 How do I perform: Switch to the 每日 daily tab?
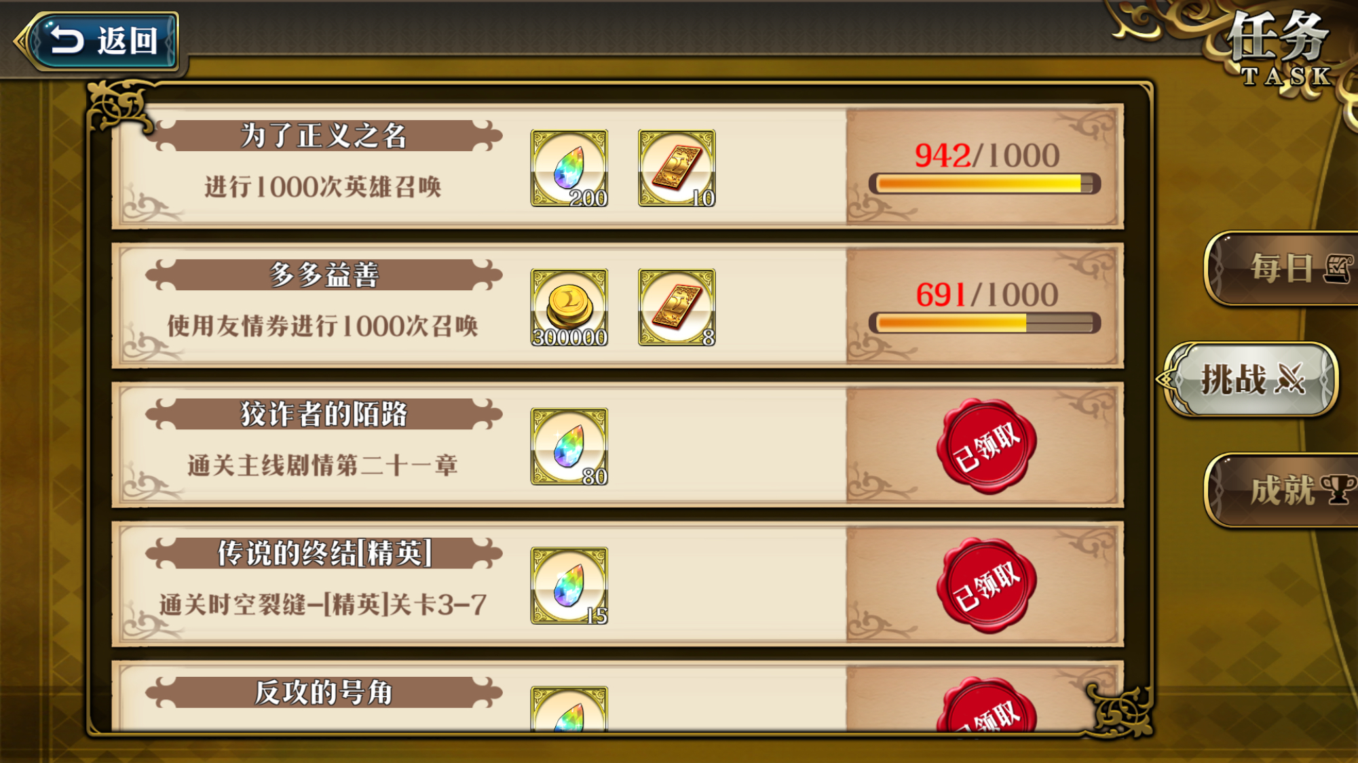pyautogui.click(x=1283, y=269)
